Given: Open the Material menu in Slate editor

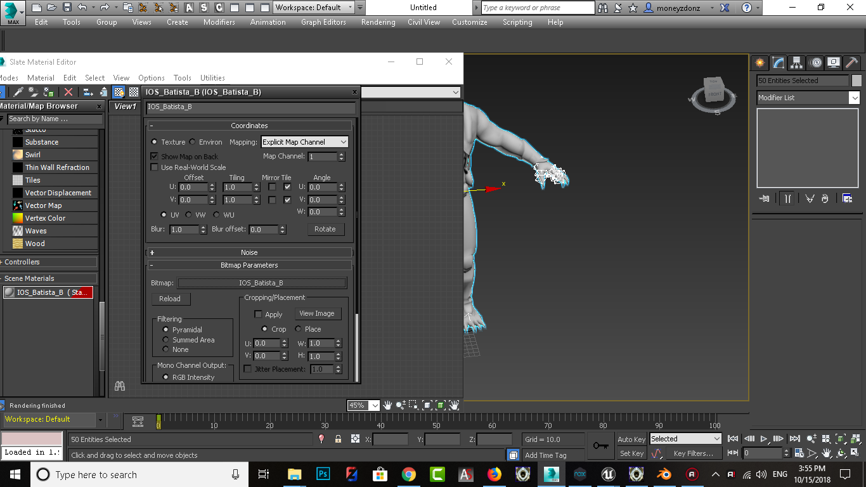Looking at the screenshot, I should point(41,78).
